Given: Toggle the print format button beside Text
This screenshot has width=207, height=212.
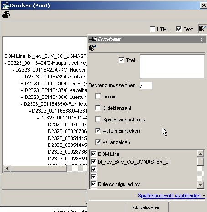Looking at the screenshot, I should (202, 29).
